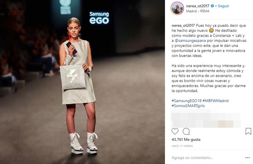The height and width of the screenshot is (164, 253).
Task: Open the @samsungespana mention
Action: click(190, 40)
